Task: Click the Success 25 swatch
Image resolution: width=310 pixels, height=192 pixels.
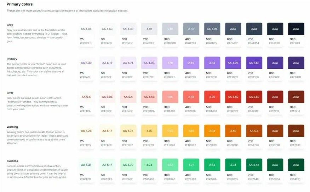Action: pos(86,165)
